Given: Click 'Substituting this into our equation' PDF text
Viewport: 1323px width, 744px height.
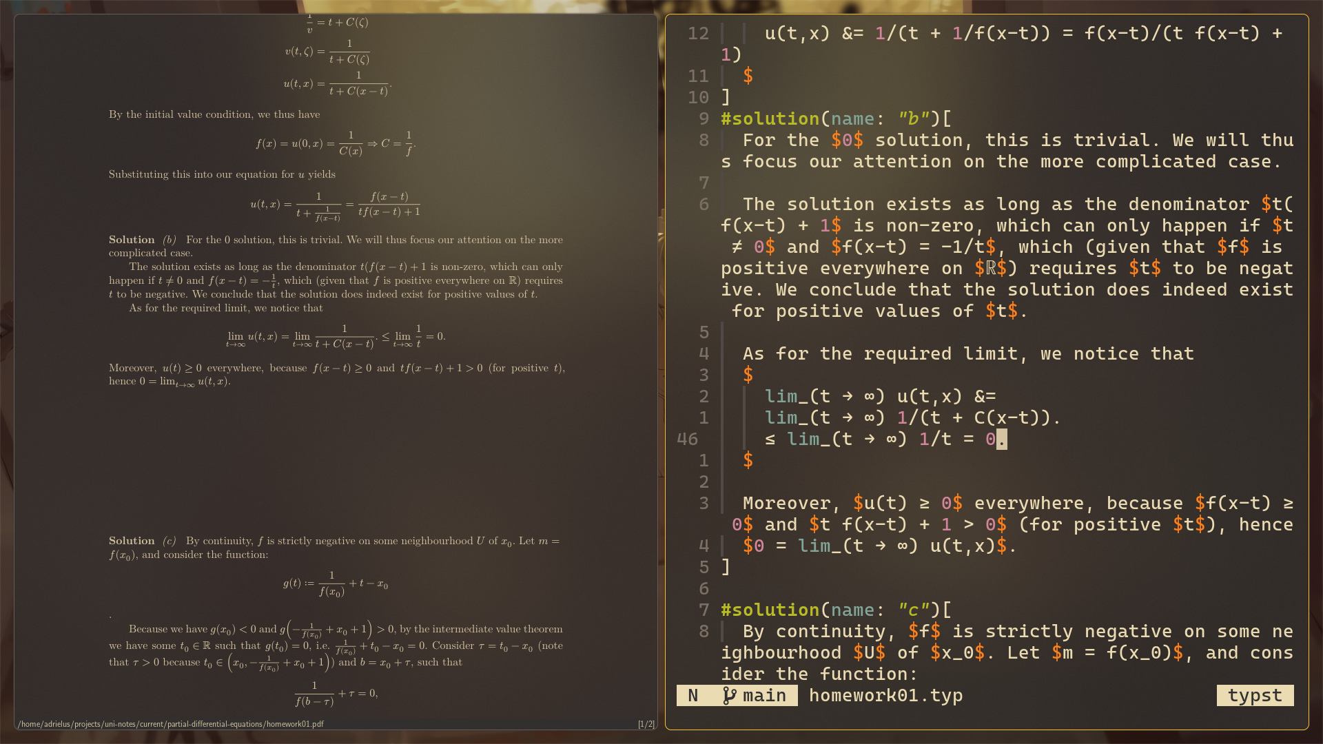Looking at the screenshot, I should (222, 174).
